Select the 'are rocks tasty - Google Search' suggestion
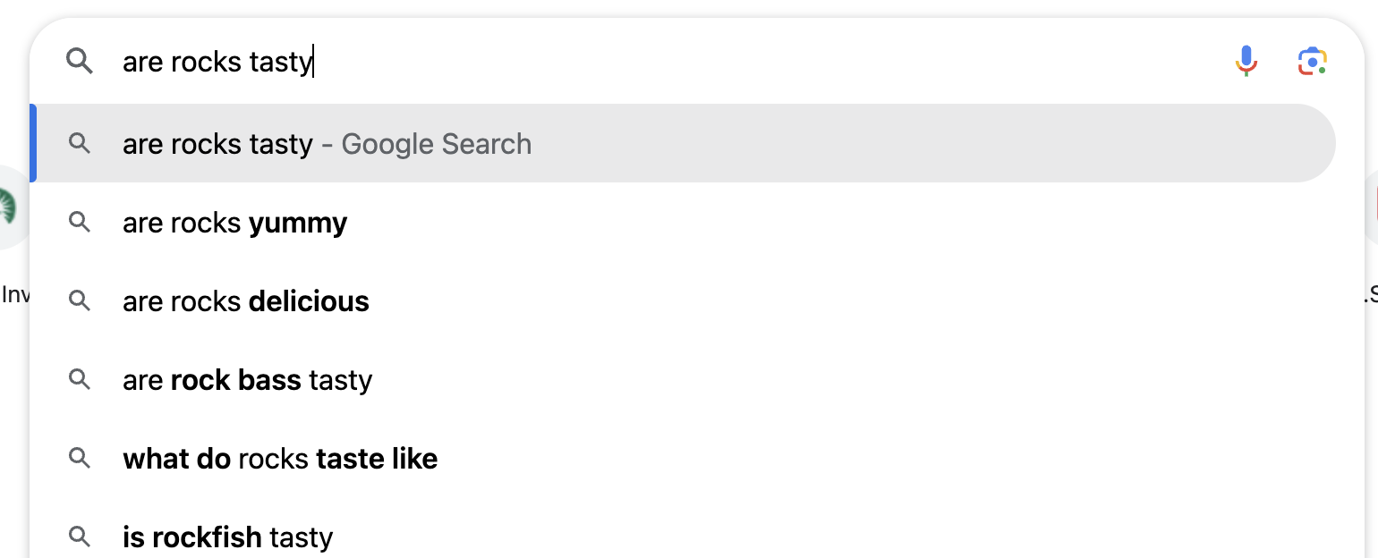This screenshot has height=558, width=1378. 327,144
